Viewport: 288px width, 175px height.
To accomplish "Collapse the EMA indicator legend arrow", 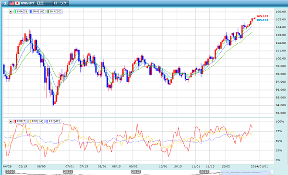I will [x=11, y=12].
